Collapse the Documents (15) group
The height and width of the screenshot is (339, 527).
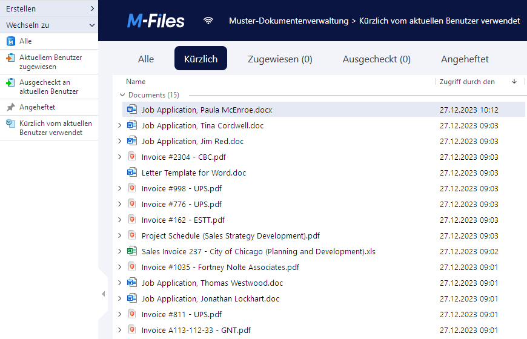pos(122,95)
